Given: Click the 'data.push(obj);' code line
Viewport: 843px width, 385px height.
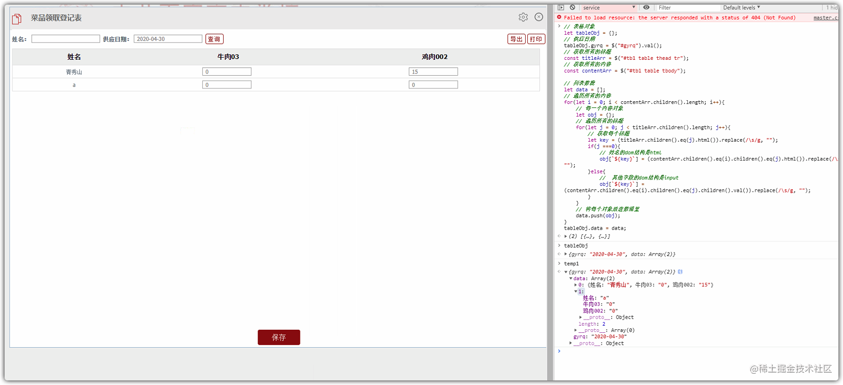Looking at the screenshot, I should [598, 216].
